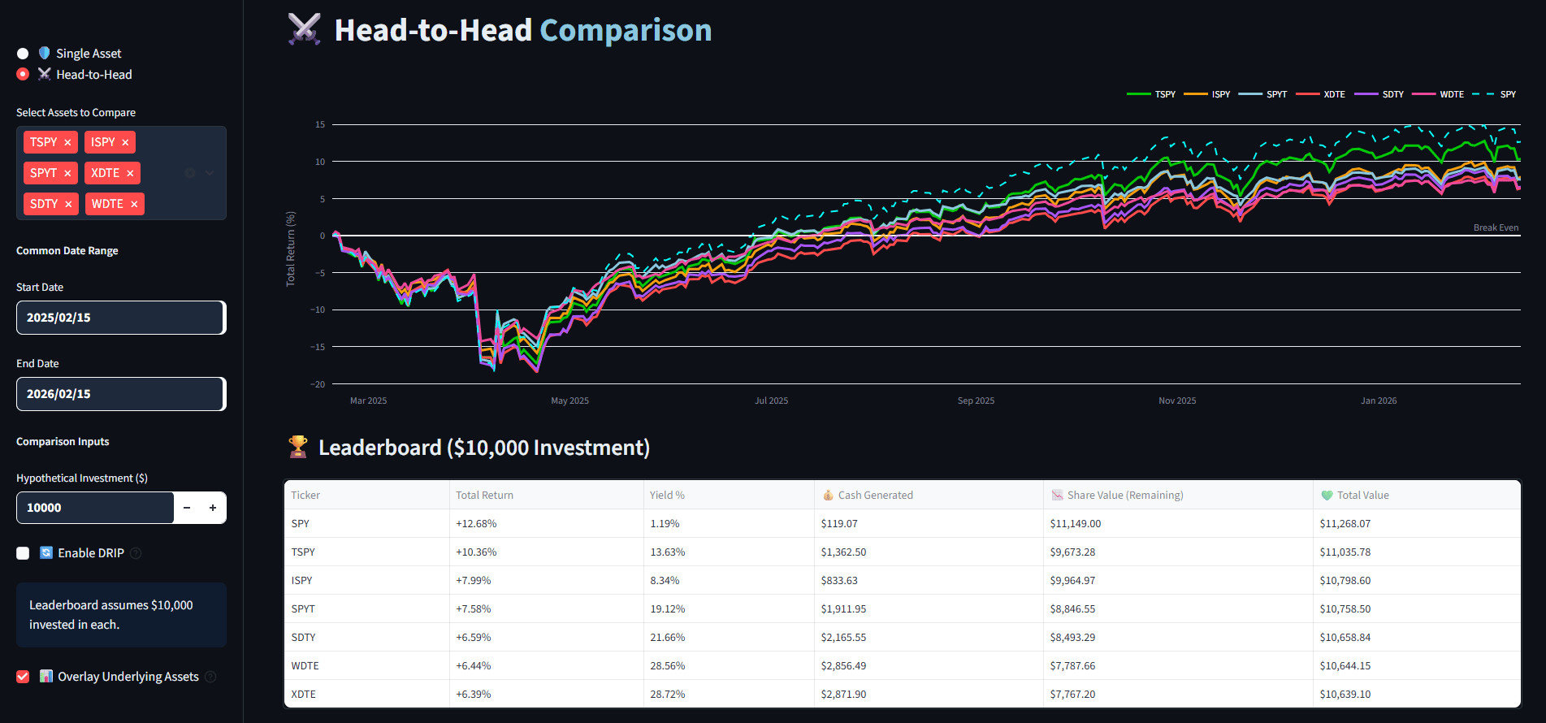Select the $2,165.55 cash generated cell
This screenshot has width=1546, height=723.
point(929,637)
